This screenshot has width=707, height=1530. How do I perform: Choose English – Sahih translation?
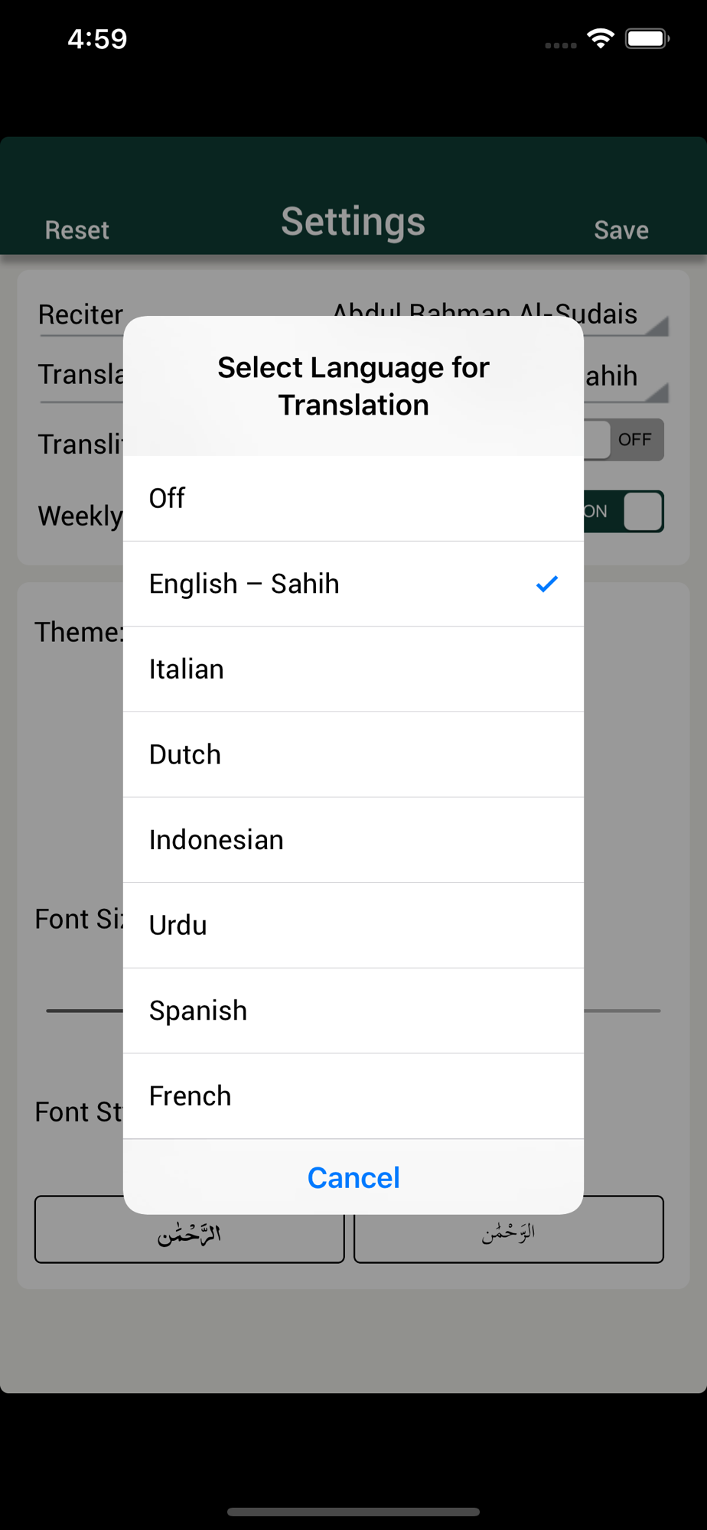click(353, 584)
